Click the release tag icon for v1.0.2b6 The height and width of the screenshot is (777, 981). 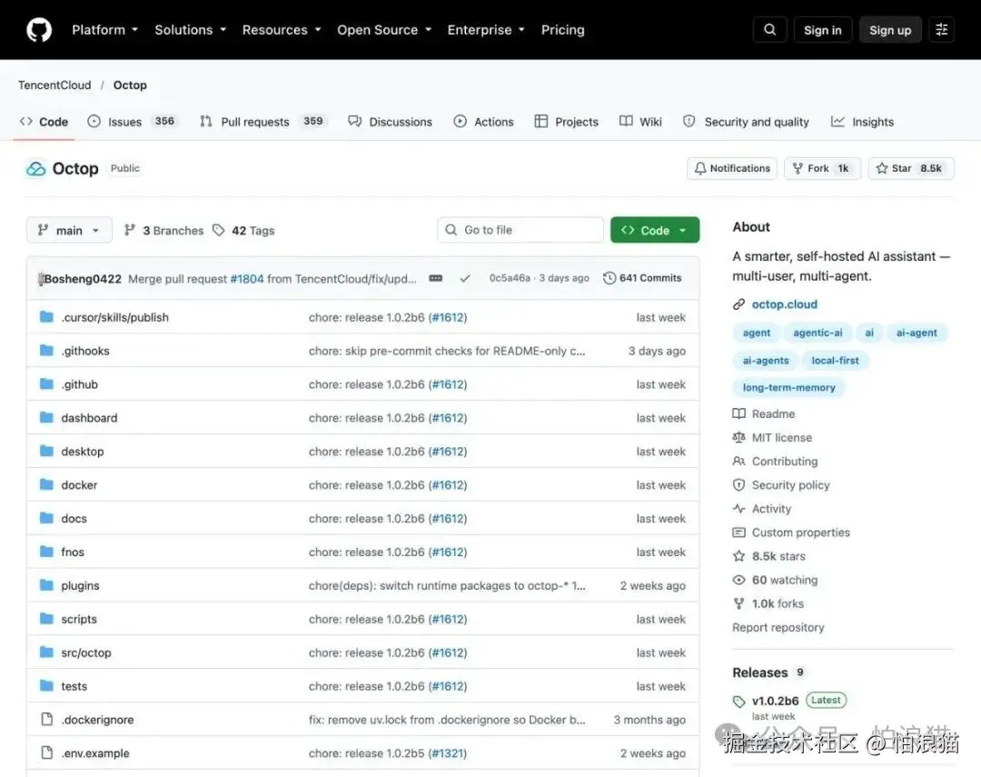pos(738,702)
